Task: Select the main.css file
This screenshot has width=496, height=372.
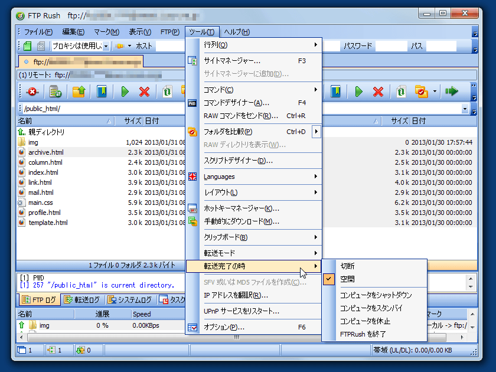Action: pyautogui.click(x=100, y=203)
